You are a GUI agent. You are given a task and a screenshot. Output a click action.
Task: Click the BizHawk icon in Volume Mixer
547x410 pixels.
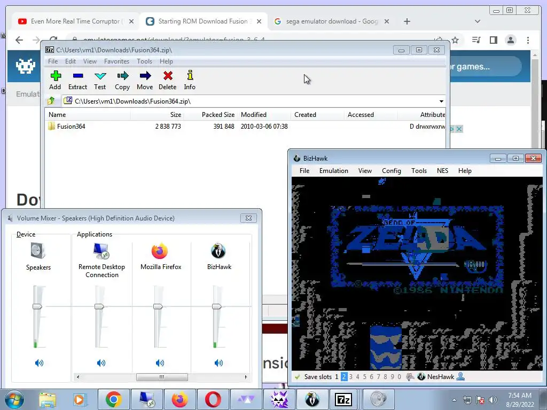218,251
